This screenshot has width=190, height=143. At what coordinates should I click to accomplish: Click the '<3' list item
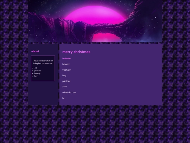(36, 68)
